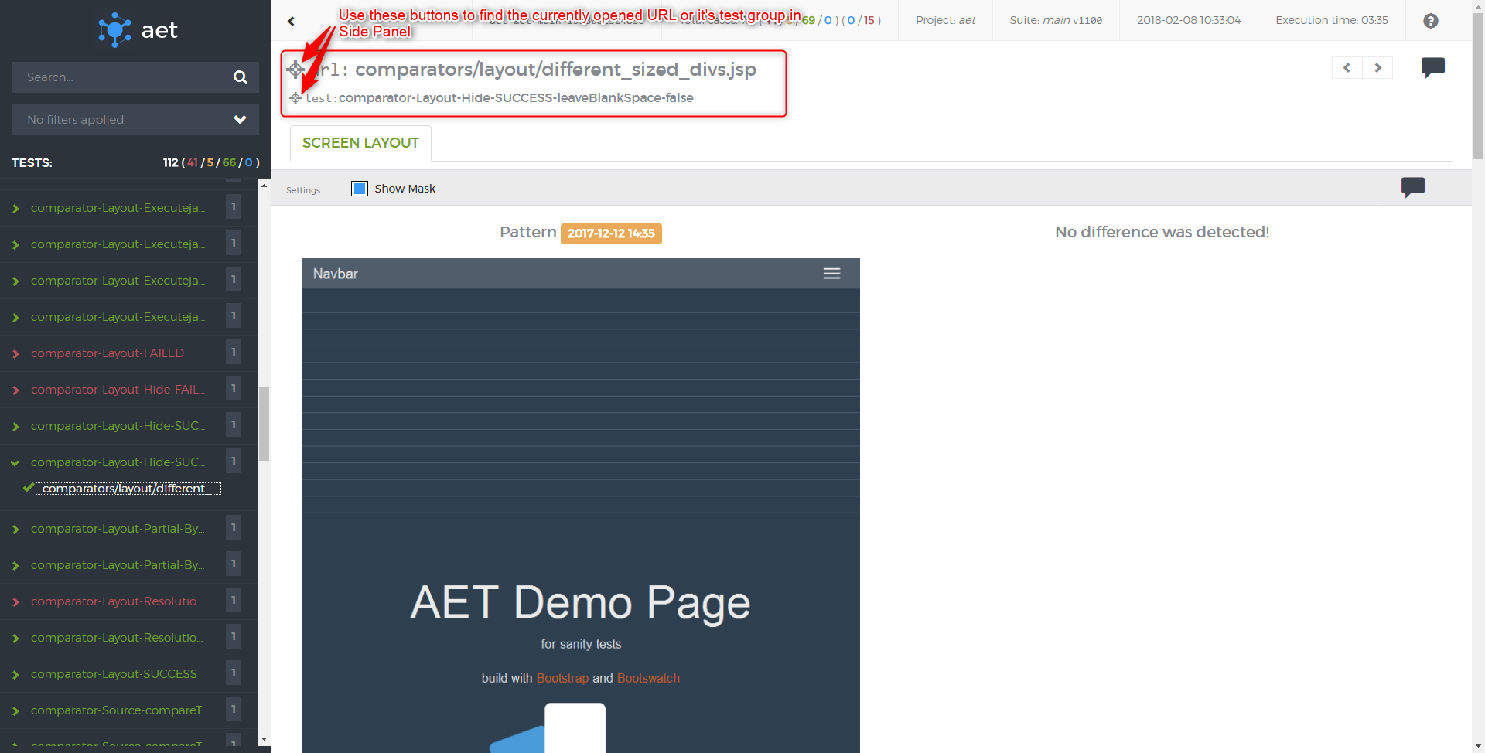Click the back arrow at the top left
Screen dimensions: 1485x753
tap(291, 21)
